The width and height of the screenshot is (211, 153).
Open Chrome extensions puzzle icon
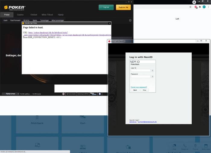pyautogui.click(x=200, y=7)
